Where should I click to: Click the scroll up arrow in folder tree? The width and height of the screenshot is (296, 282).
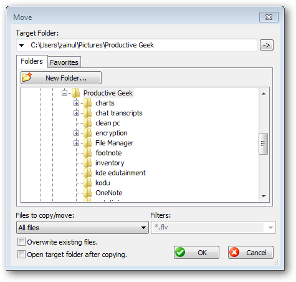[x=264, y=94]
